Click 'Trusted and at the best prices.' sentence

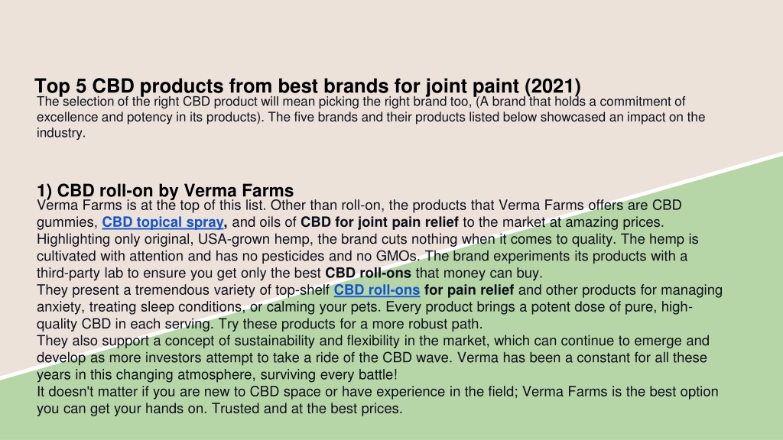point(307,409)
